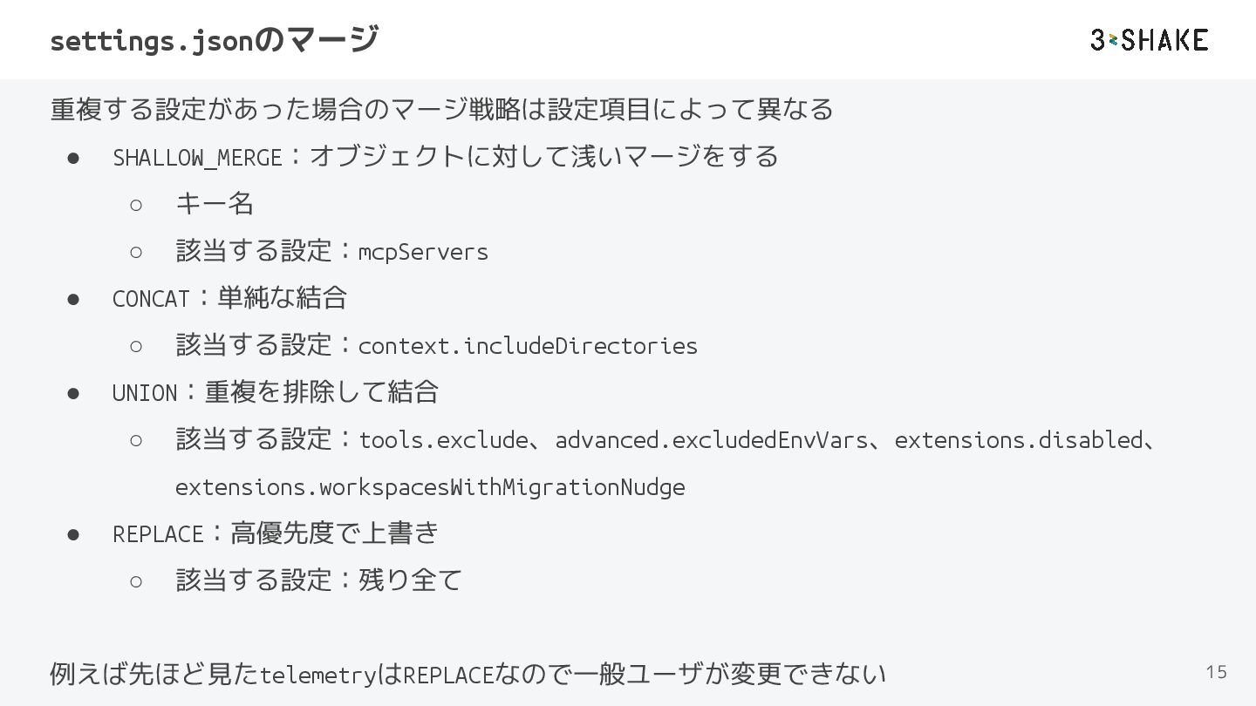Screen dimensions: 1256x706
Task: Click extensions.disabled text
Action: click(1018, 440)
